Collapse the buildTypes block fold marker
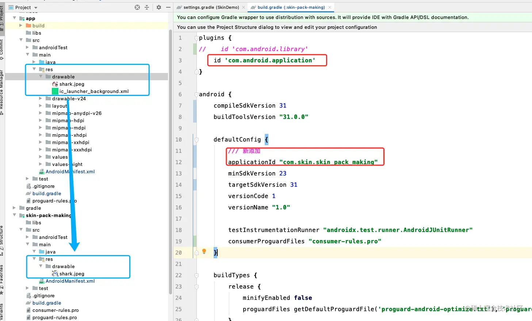The height and width of the screenshot is (321, 532). tap(196, 275)
